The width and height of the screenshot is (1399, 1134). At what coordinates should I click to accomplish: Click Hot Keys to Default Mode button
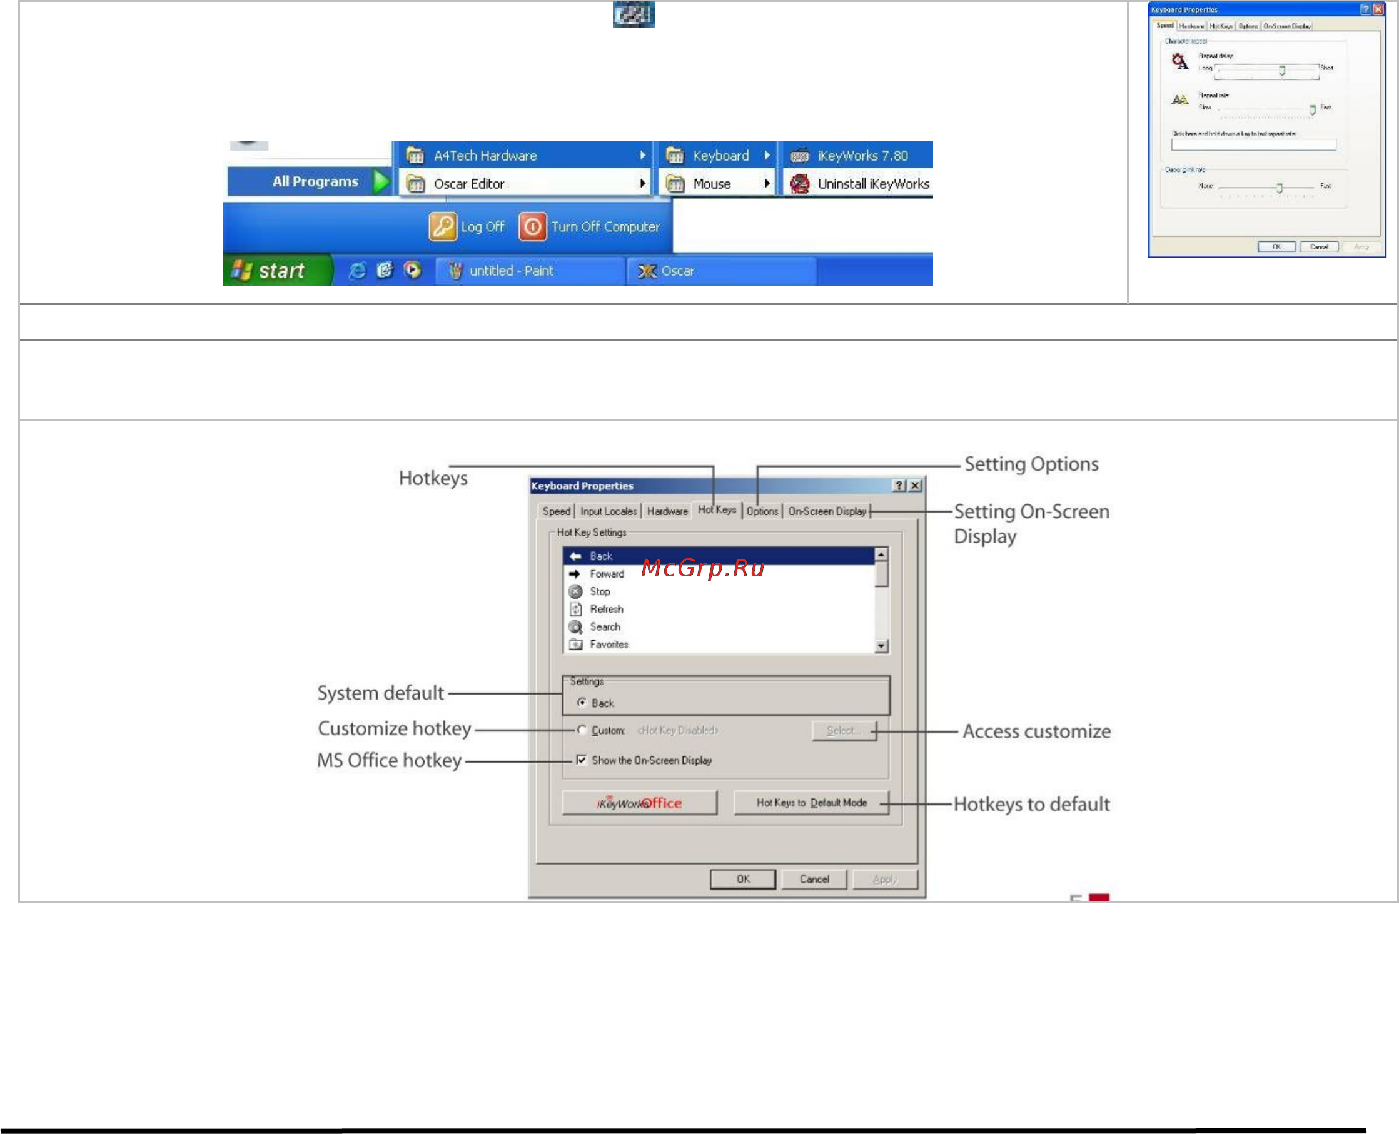coord(812,802)
